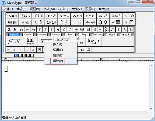Screen dimensions: 155x121
Task: Open the arrow symbols palette
Action: click(64, 16)
